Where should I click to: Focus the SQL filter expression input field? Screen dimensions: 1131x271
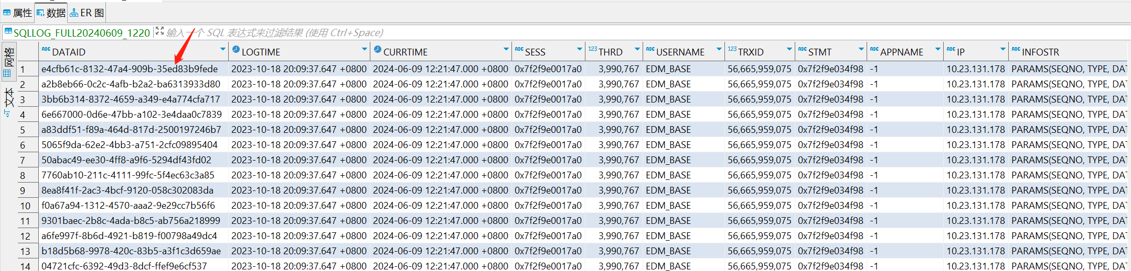645,32
